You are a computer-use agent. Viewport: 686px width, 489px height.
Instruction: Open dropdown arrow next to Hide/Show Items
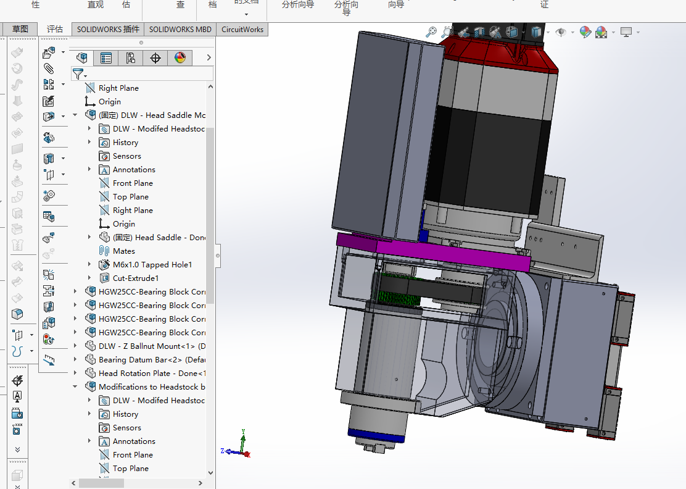572,32
